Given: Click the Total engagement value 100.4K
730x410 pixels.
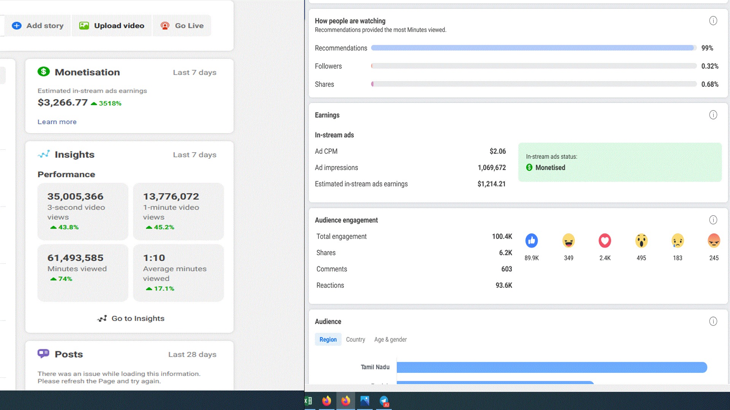Looking at the screenshot, I should click(502, 237).
